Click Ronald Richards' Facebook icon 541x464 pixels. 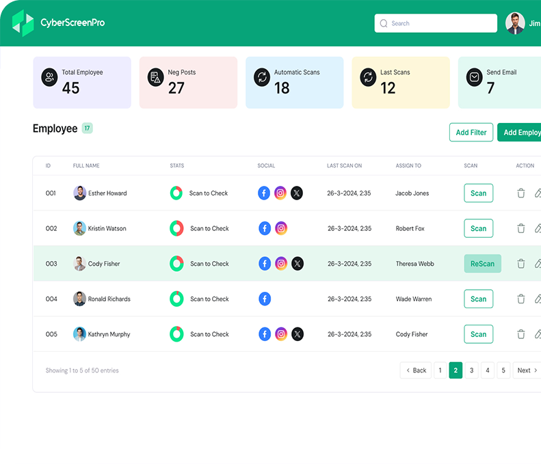pos(265,299)
